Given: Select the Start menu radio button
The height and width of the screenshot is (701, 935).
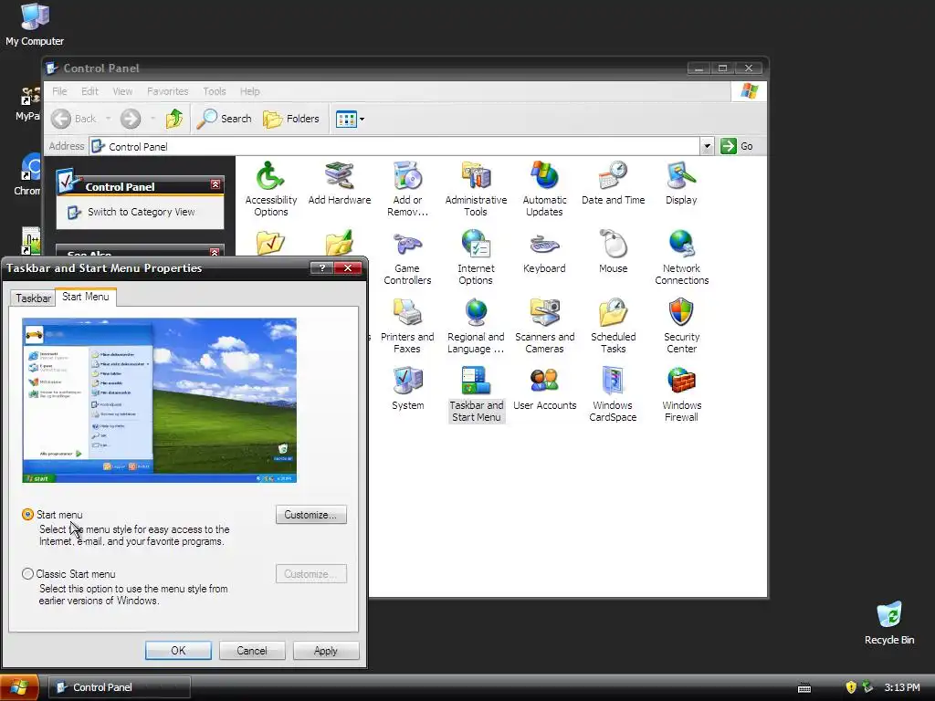Looking at the screenshot, I should point(27,515).
